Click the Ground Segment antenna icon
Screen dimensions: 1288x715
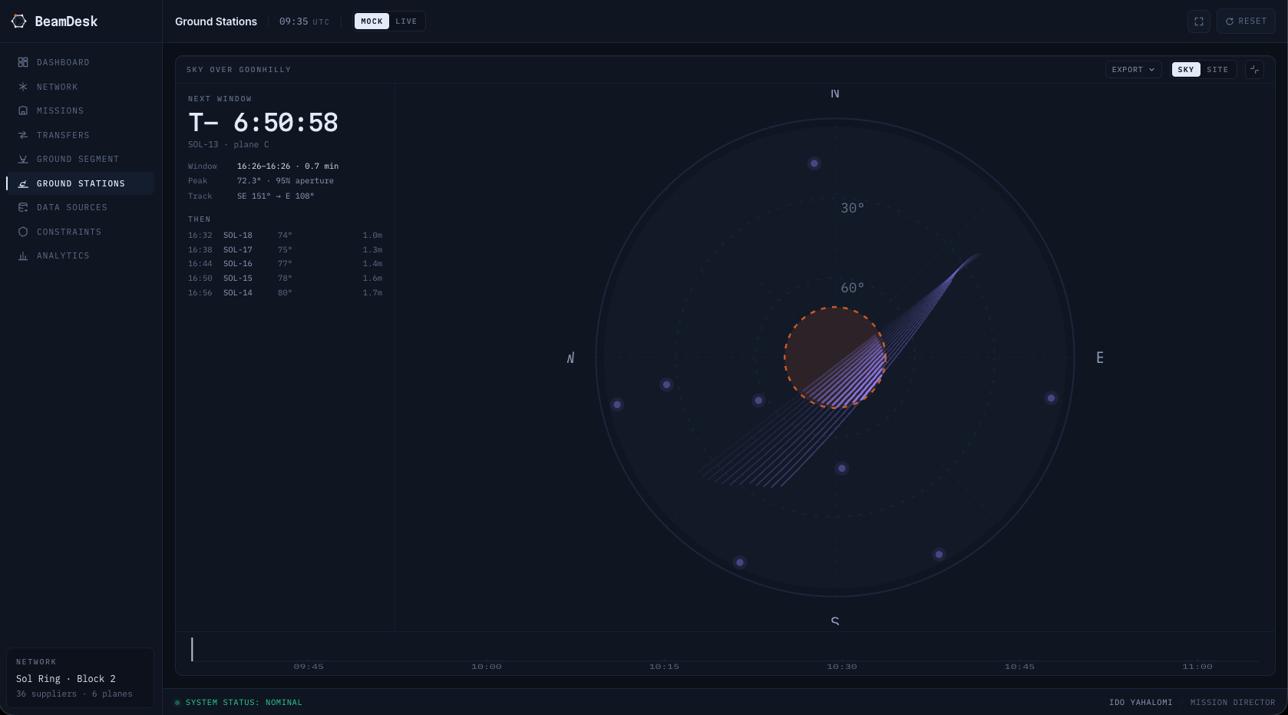(x=23, y=159)
